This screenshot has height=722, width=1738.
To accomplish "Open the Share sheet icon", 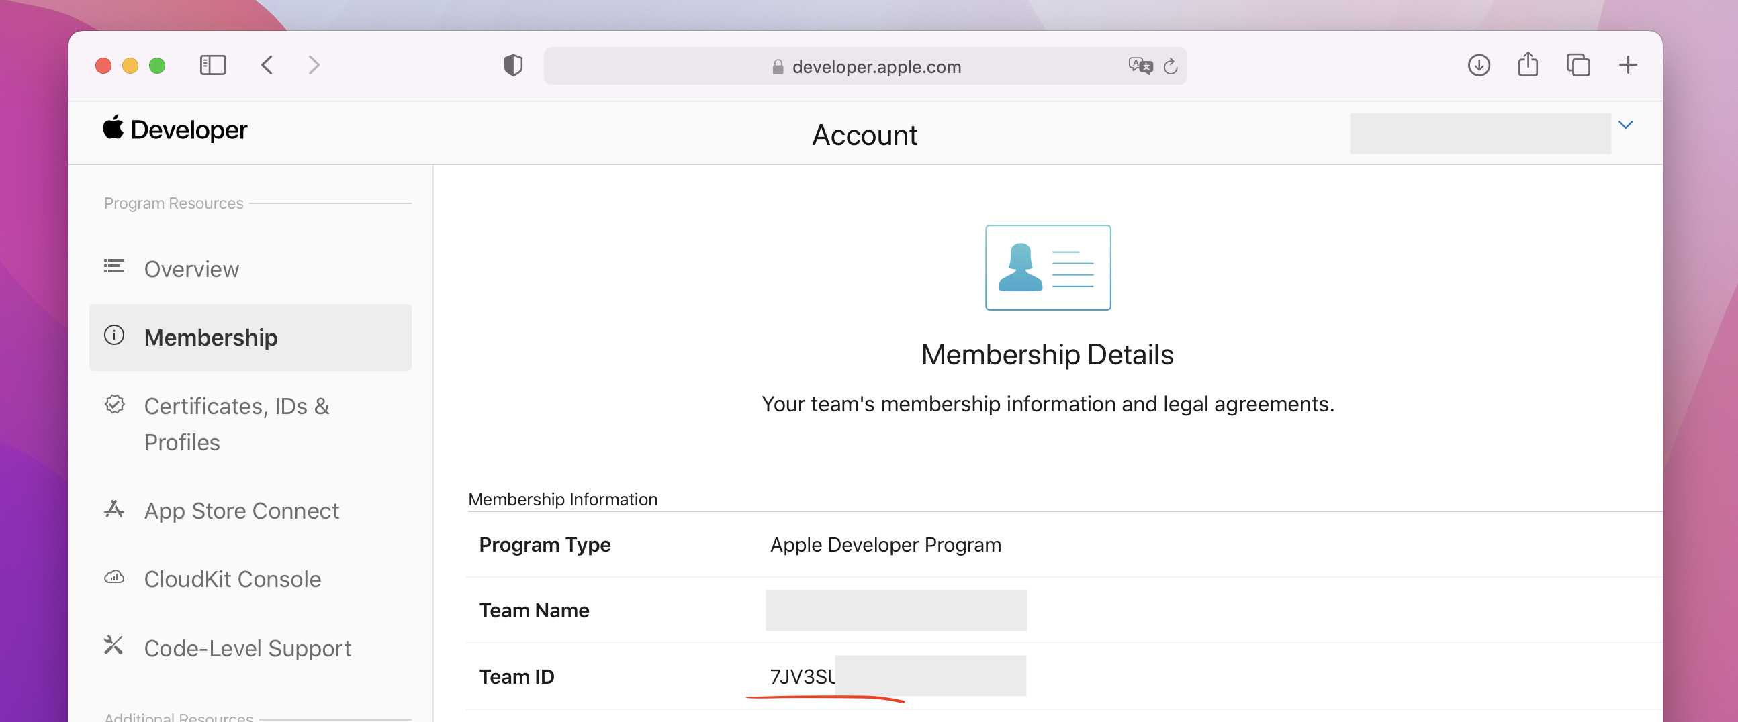I will [x=1528, y=64].
